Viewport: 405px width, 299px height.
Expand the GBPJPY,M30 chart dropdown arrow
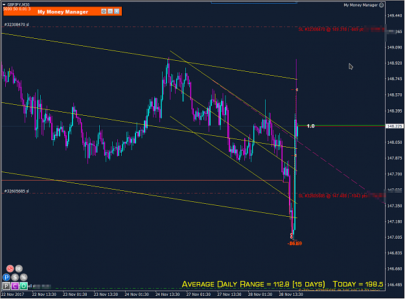[x=4, y=5]
